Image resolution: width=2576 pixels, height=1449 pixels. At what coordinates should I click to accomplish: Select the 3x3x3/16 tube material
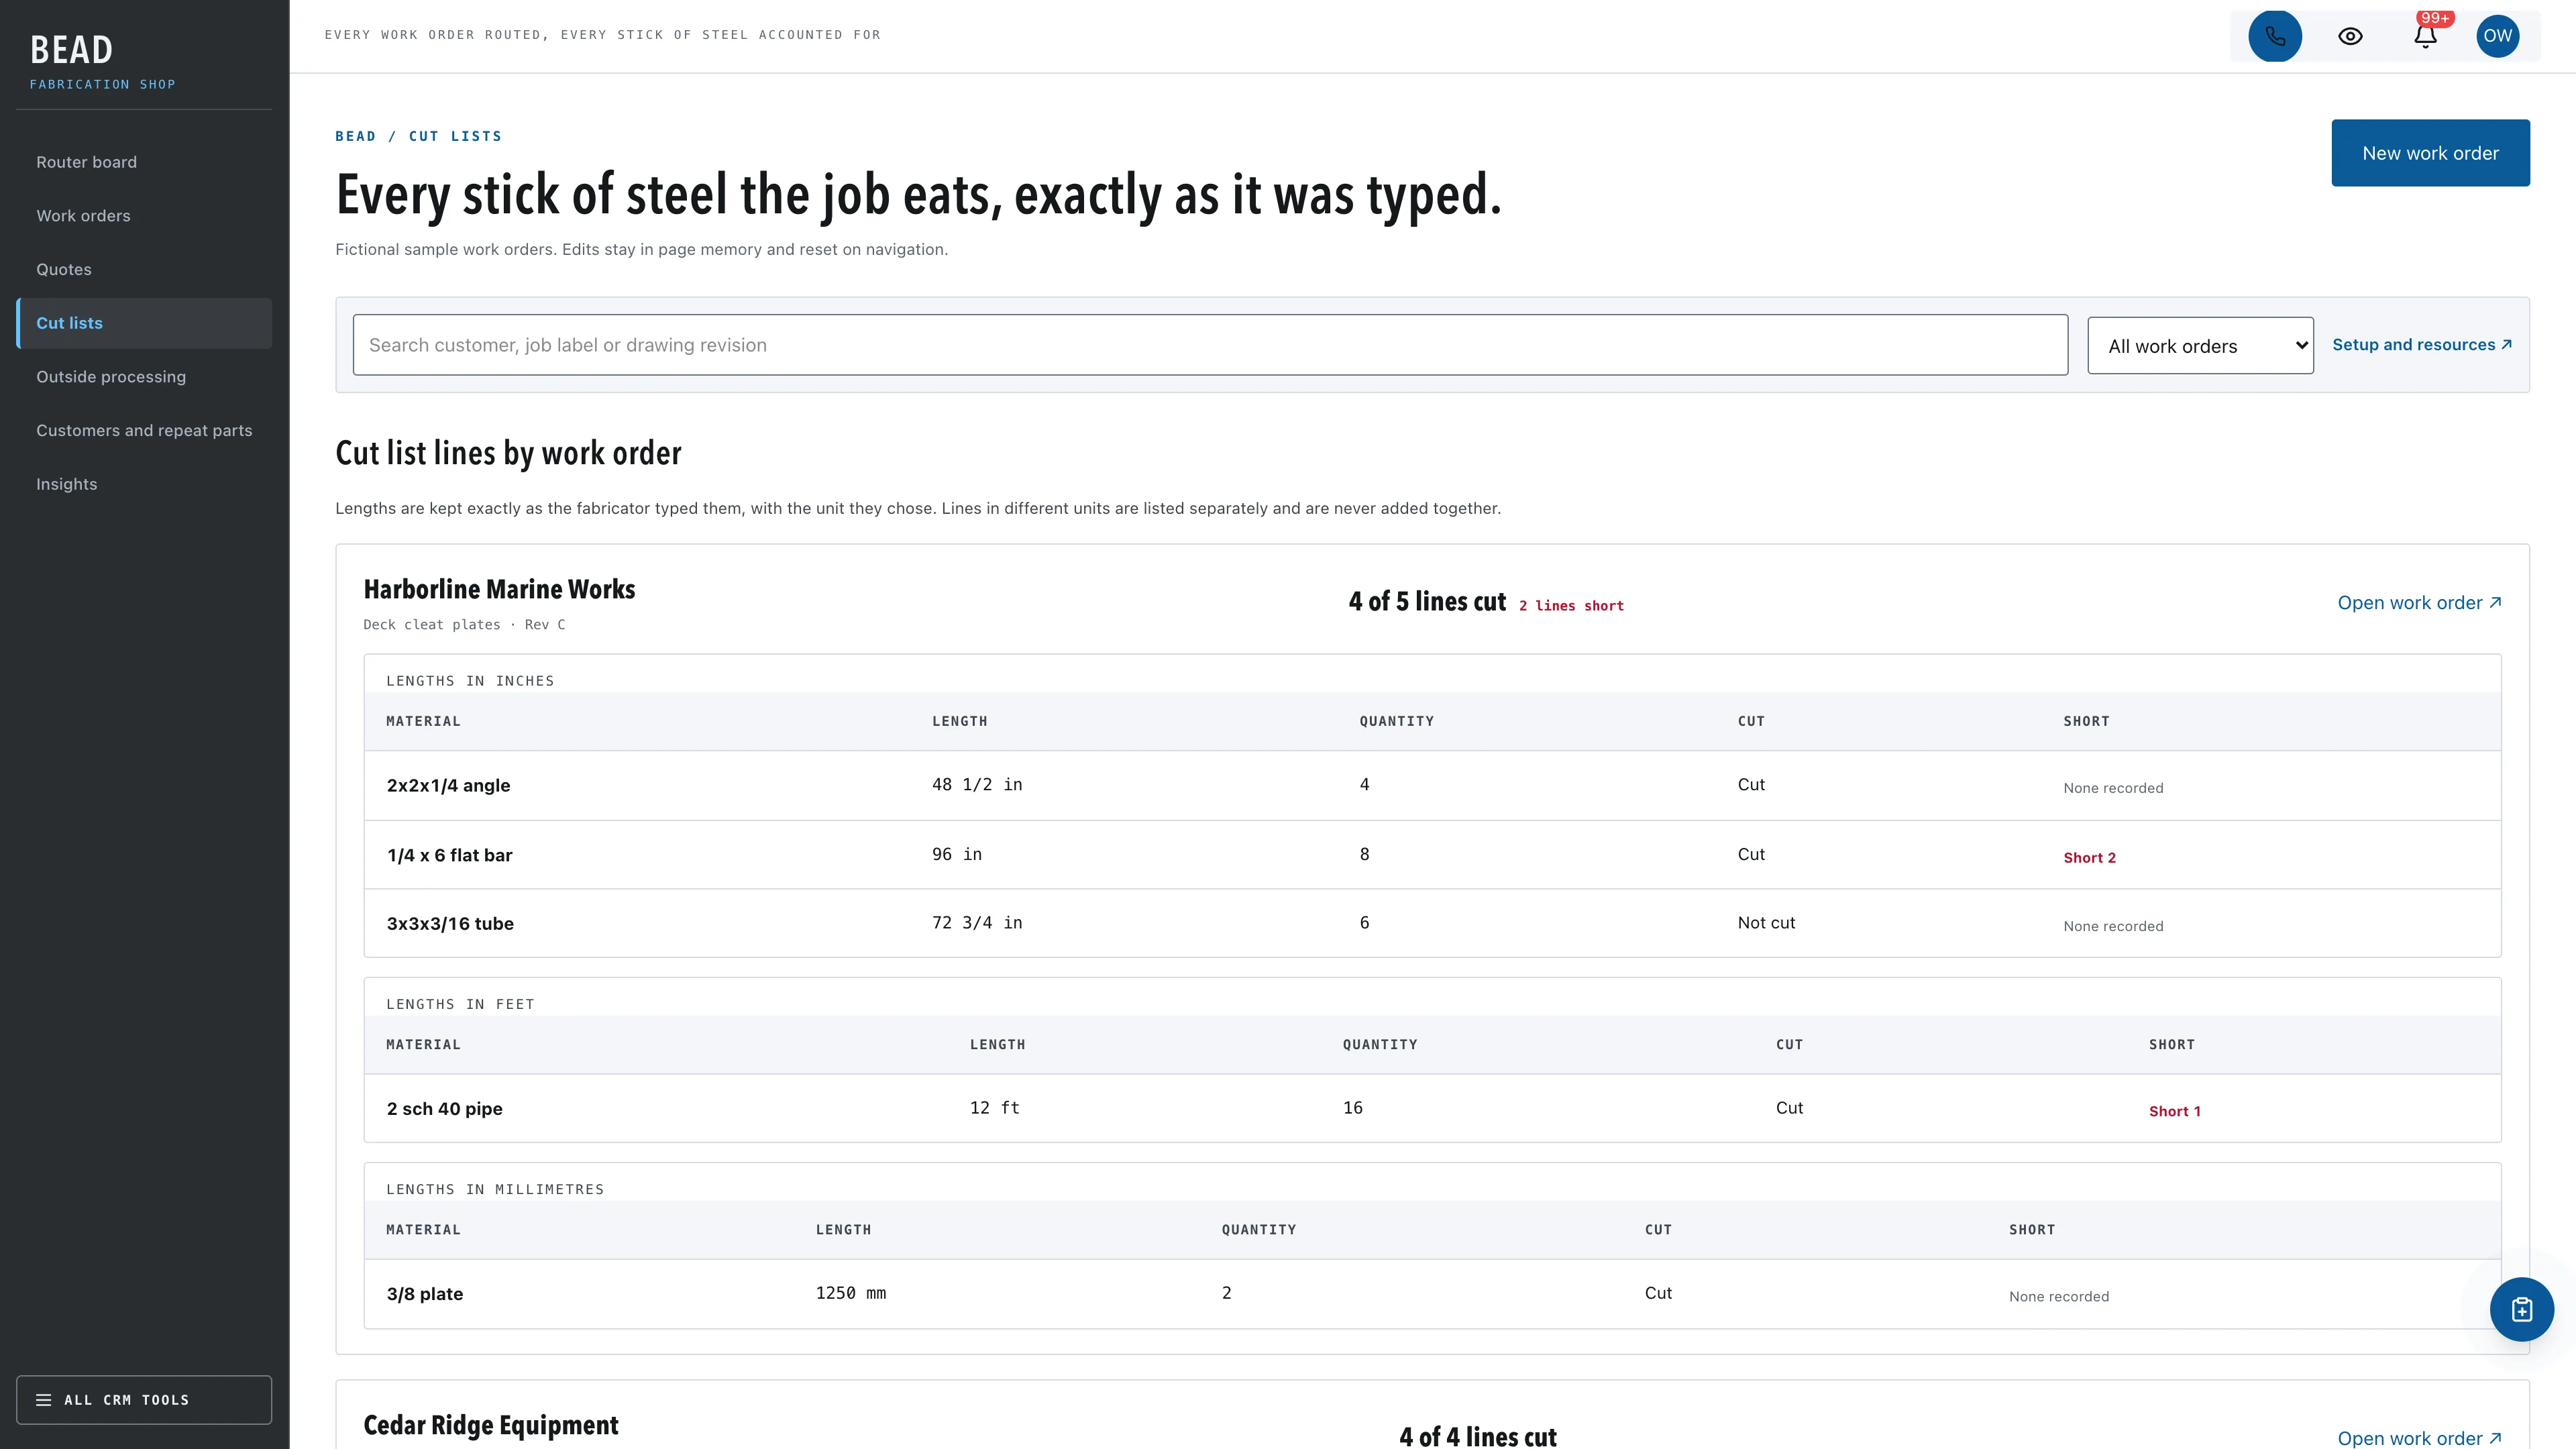(x=450, y=924)
